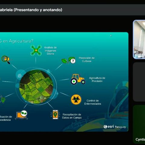The image size is (145, 145).
Task: Click the 'Predicción de Cultivos' label
Action: (x=87, y=60)
